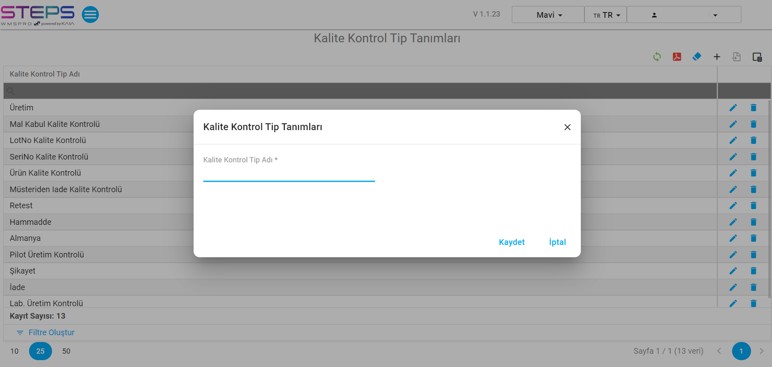
Task: Delete the Hammadde row
Action: coord(753,222)
